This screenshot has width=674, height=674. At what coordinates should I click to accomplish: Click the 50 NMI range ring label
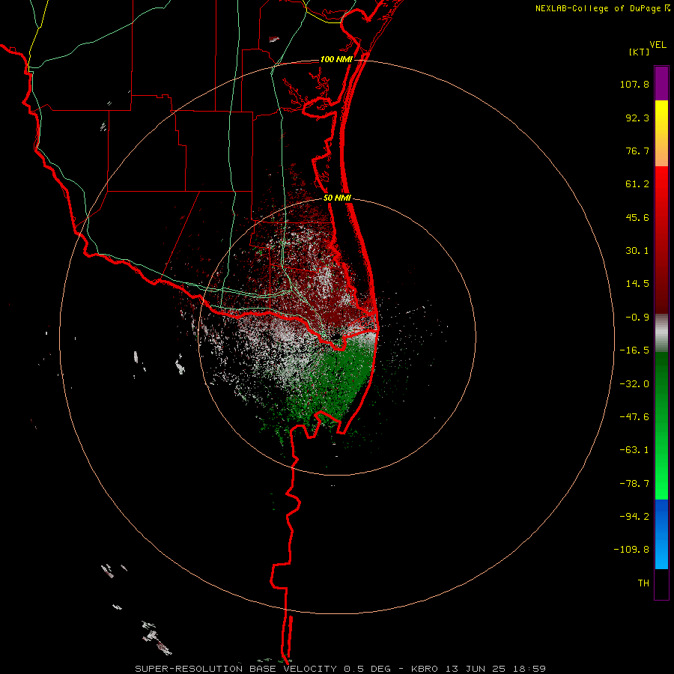tap(338, 198)
